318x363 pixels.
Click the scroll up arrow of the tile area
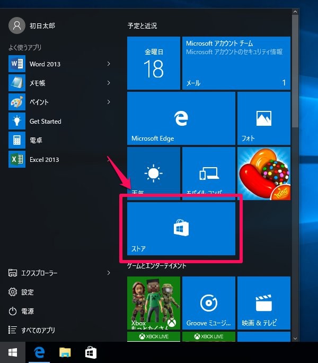(x=295, y=12)
